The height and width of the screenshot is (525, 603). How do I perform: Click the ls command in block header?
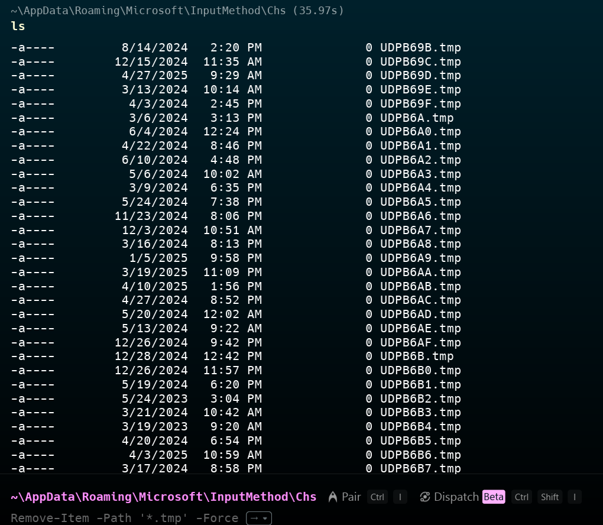click(18, 26)
